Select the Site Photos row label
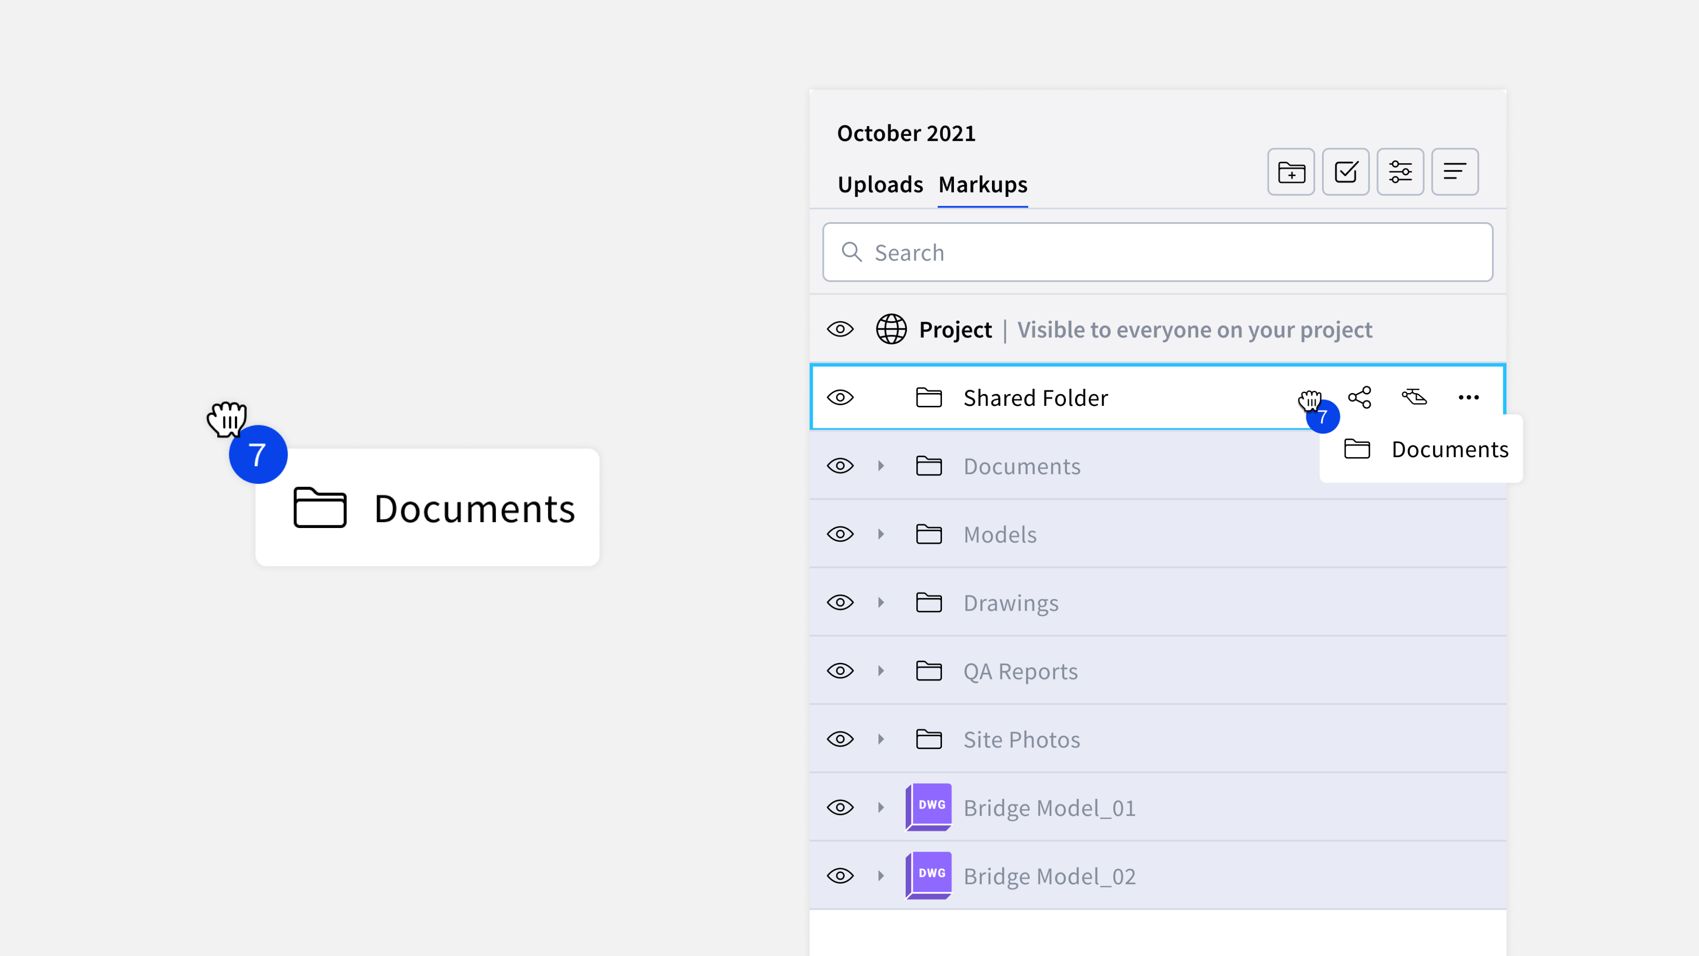This screenshot has height=956, width=1699. 1022,740
